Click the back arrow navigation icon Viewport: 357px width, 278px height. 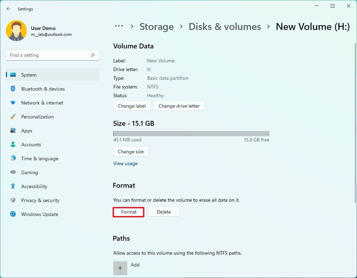(x=8, y=9)
